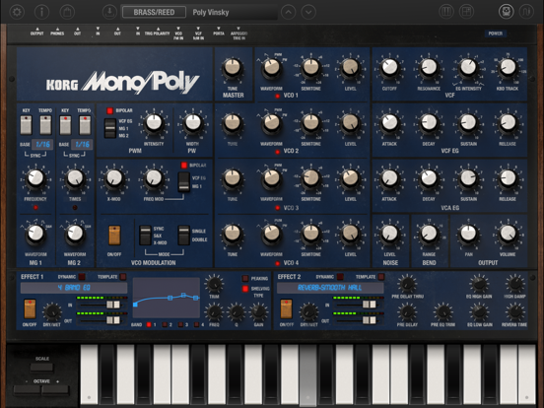Adjust Effect 2 IN level slider
The image size is (544, 408).
370,305
